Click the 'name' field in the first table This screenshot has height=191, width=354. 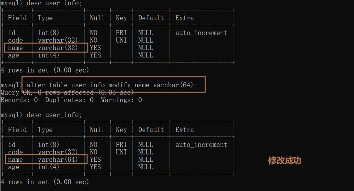[x=15, y=48]
